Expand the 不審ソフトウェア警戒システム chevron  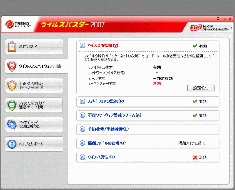(x=82, y=115)
